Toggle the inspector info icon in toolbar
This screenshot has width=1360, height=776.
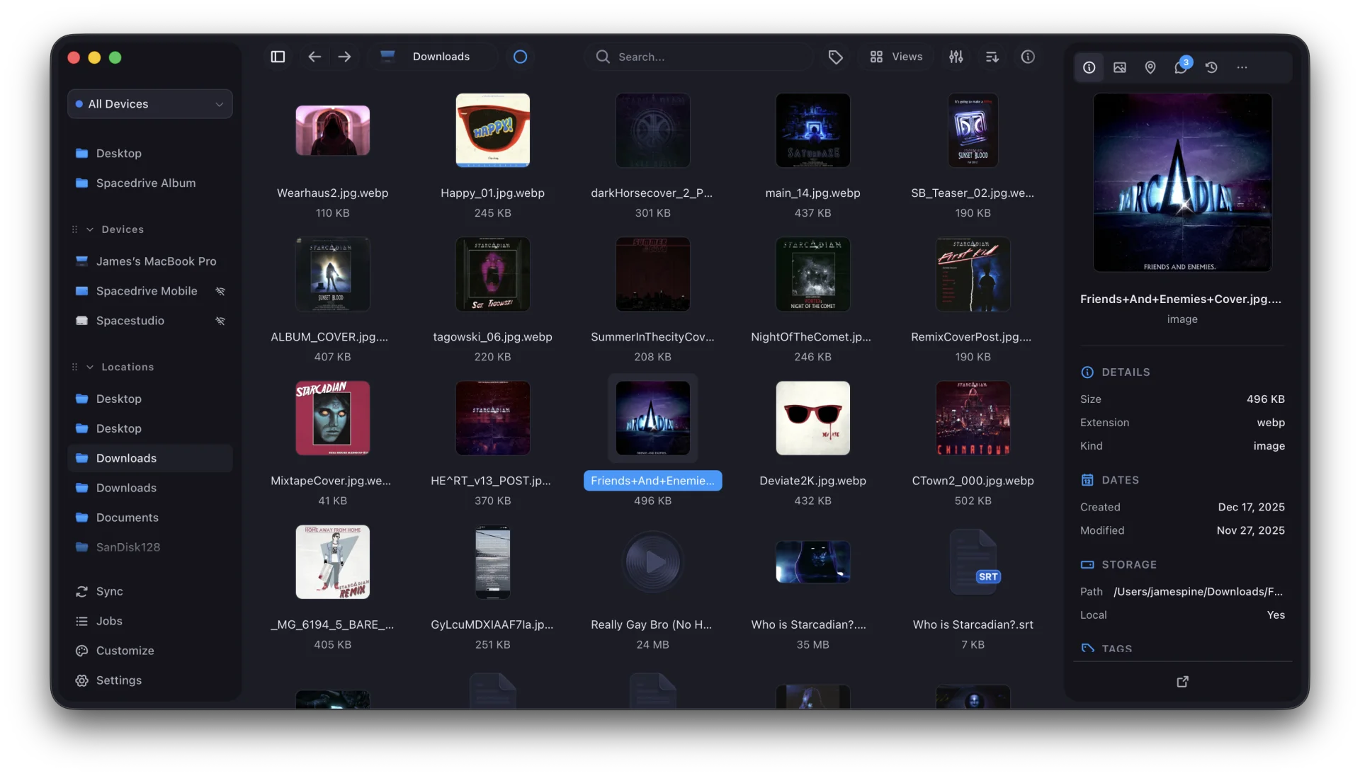1028,57
